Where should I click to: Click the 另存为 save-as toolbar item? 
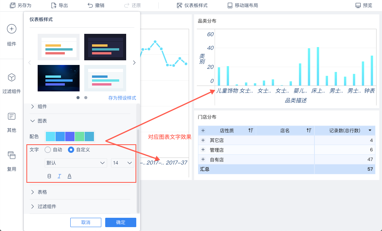(21, 5)
